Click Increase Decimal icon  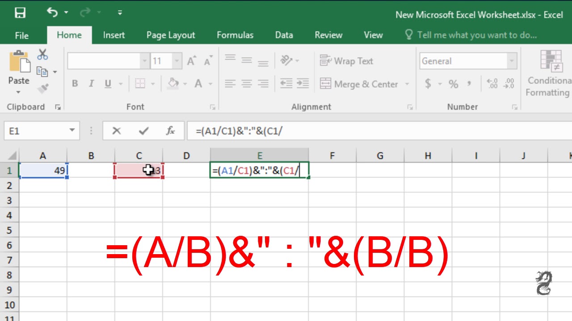pos(492,84)
